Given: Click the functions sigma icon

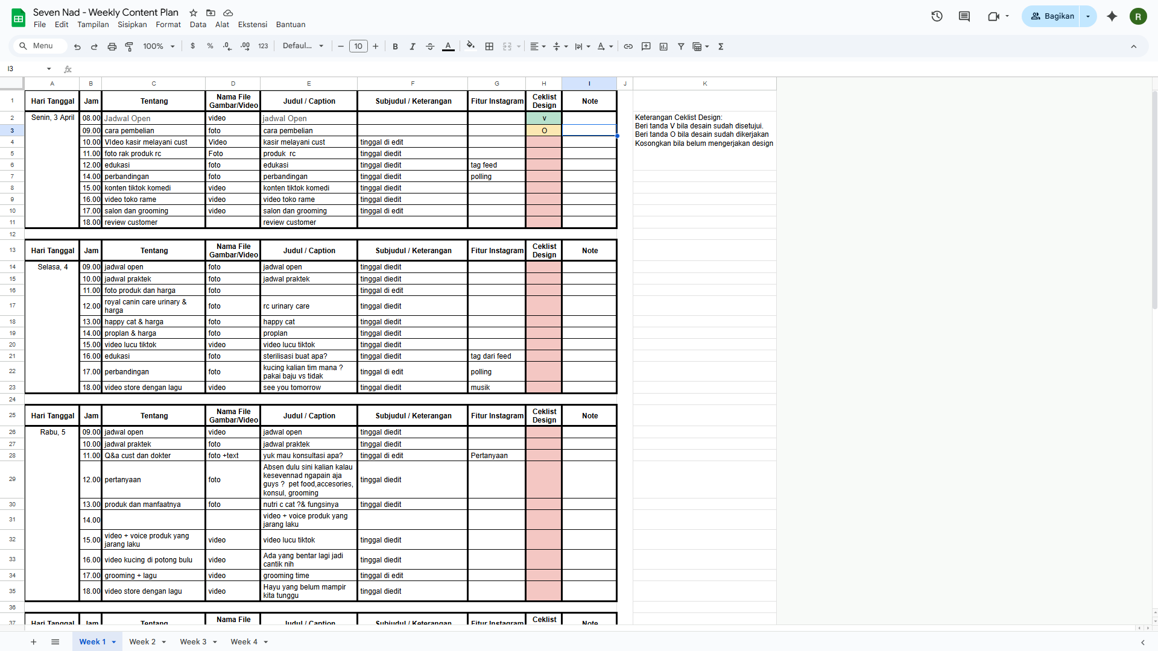Looking at the screenshot, I should pos(721,46).
